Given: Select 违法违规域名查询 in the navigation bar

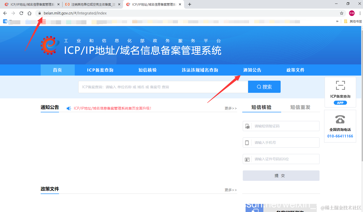Looking at the screenshot, I should [x=200, y=70].
